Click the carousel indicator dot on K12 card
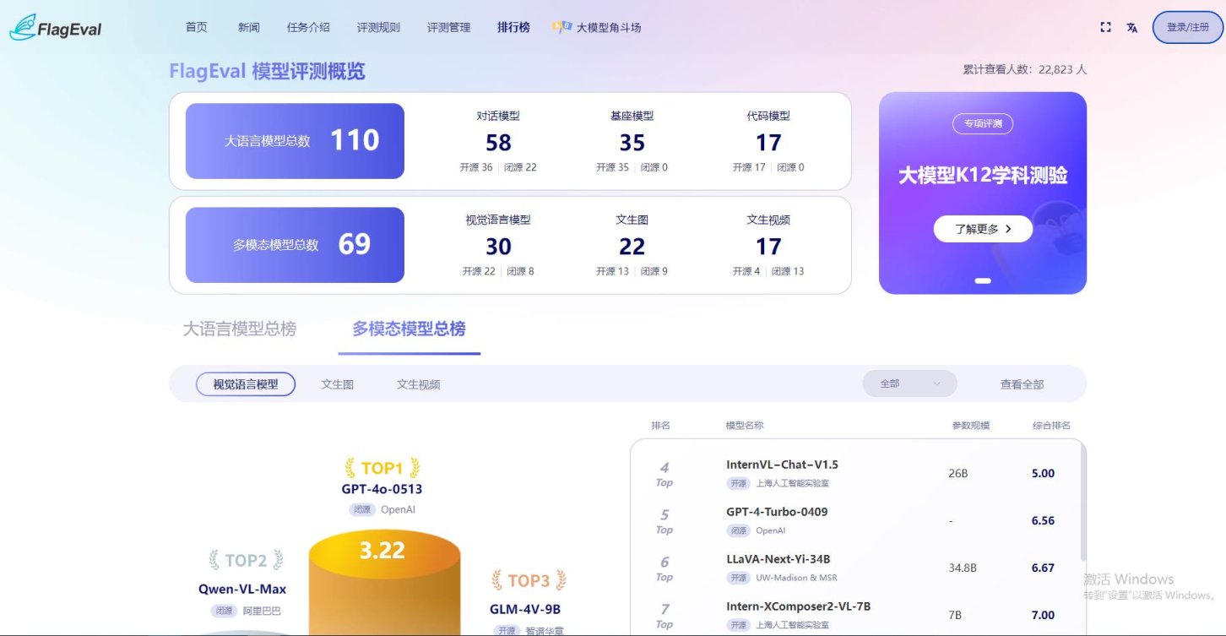This screenshot has height=636, width=1226. pyautogui.click(x=982, y=280)
